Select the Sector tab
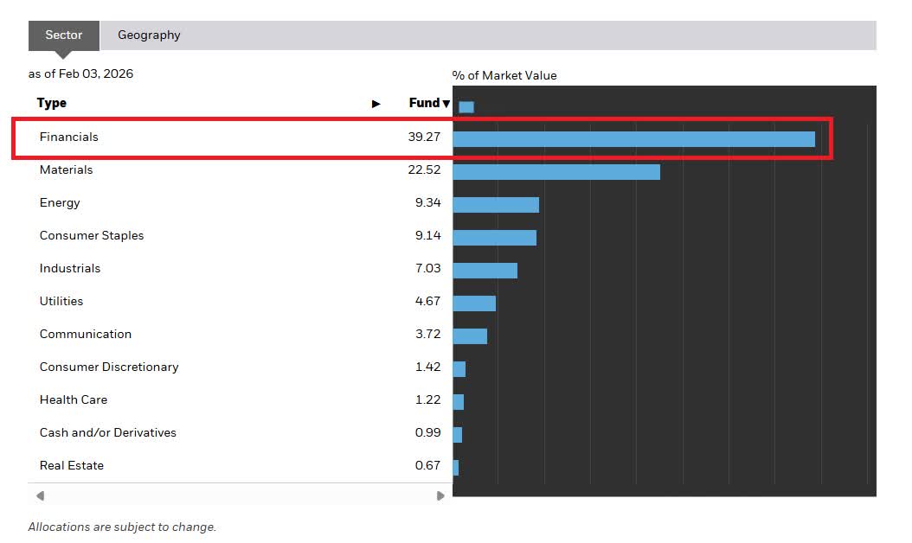This screenshot has width=912, height=543. 64,35
